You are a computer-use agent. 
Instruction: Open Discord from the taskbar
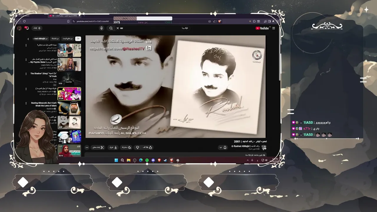pyautogui.click(x=153, y=160)
